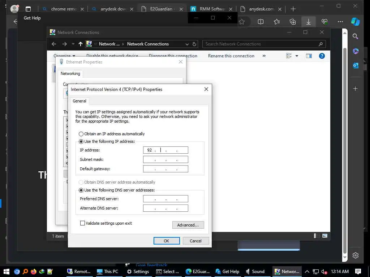370x277 pixels.
Task: Close the IPv4 Properties dialog
Action: tap(206, 89)
